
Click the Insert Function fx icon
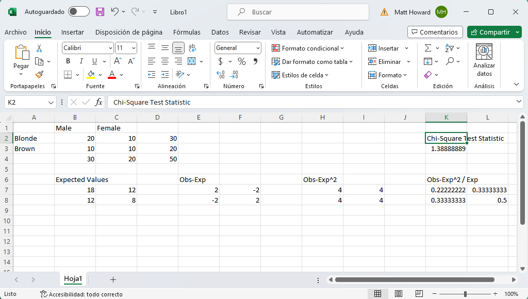click(x=98, y=102)
